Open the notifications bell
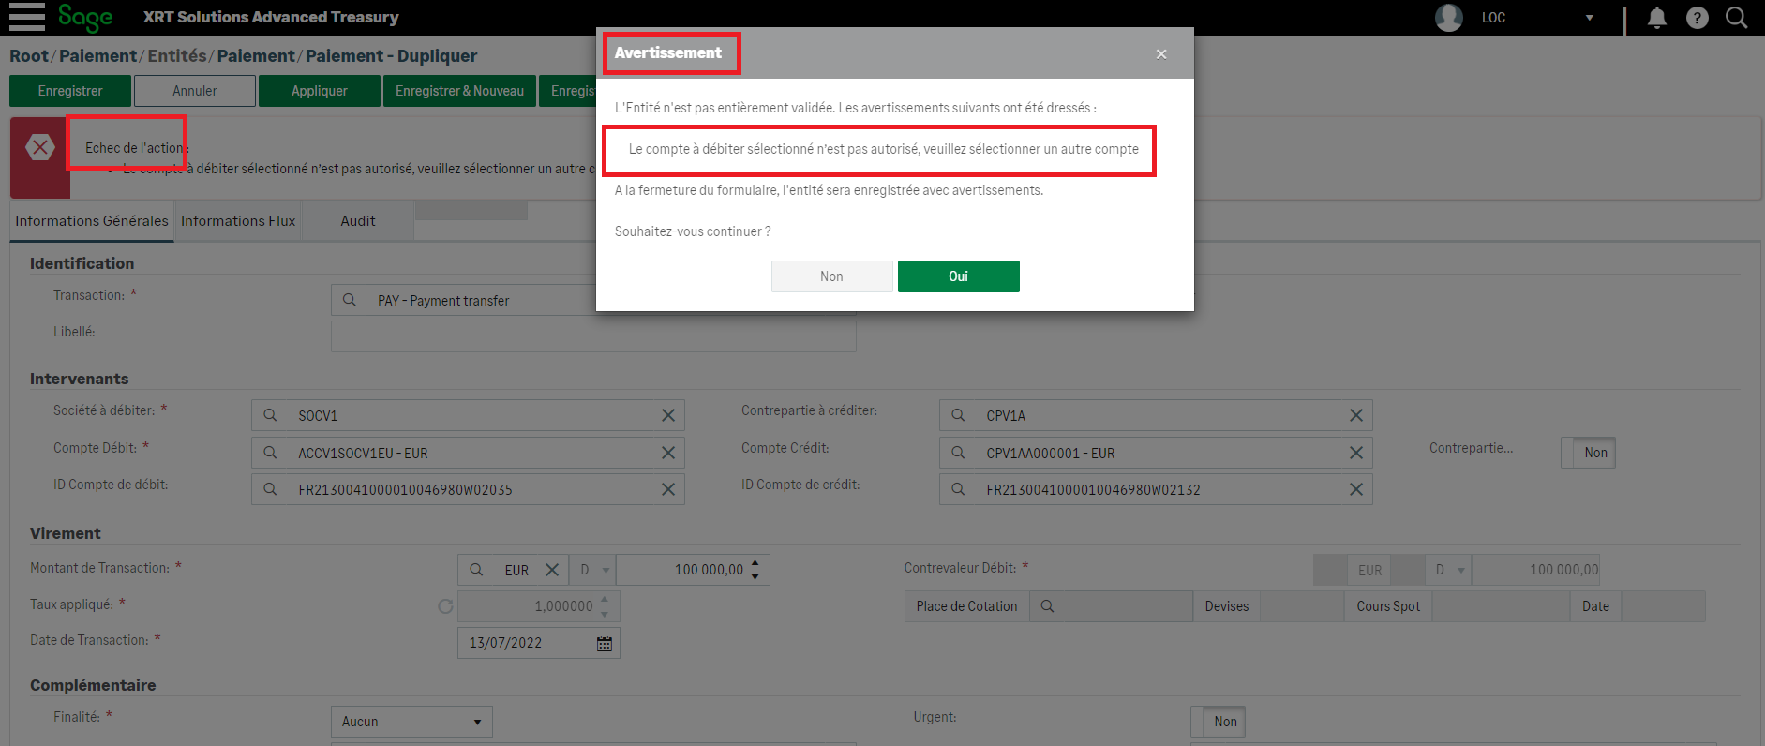Image resolution: width=1765 pixels, height=746 pixels. [1657, 18]
